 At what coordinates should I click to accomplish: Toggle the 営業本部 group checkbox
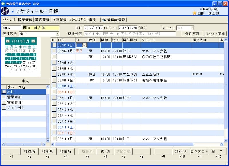pos(4,97)
